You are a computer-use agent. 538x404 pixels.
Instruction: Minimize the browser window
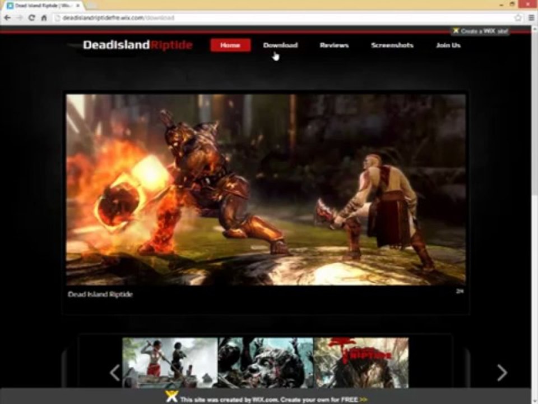[x=502, y=4]
